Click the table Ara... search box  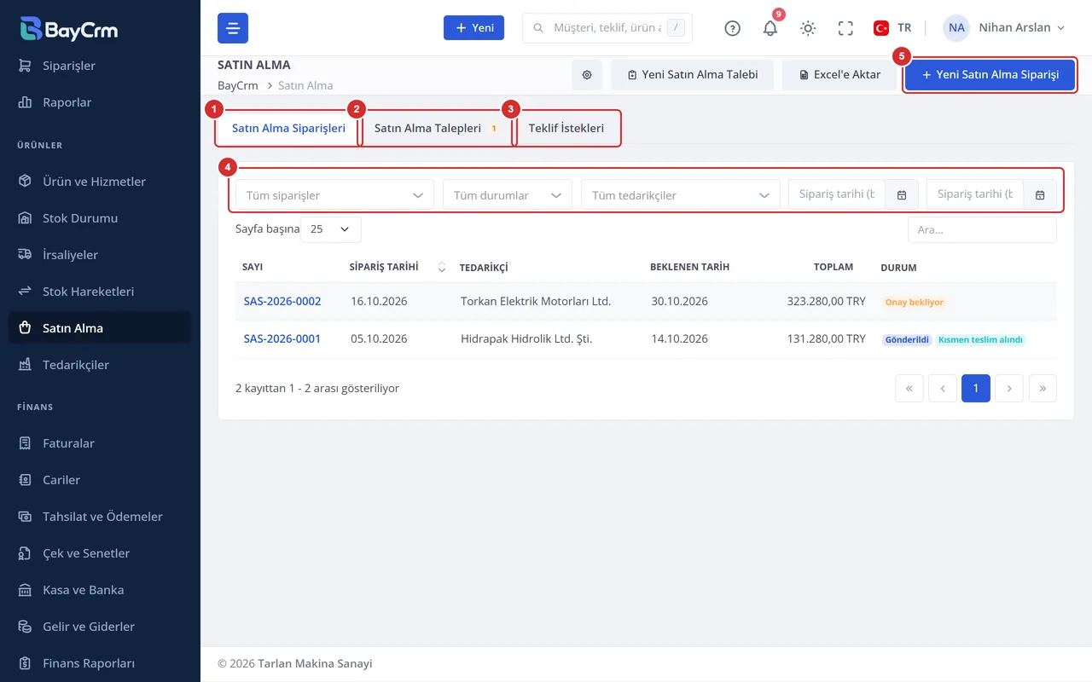[x=982, y=229]
